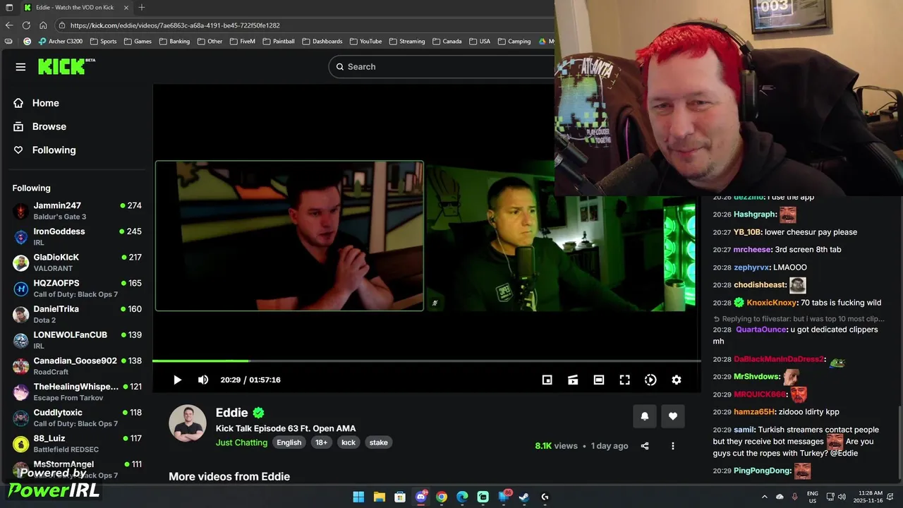This screenshot has height=508, width=903.
Task: Reload the browser page
Action: [x=26, y=25]
